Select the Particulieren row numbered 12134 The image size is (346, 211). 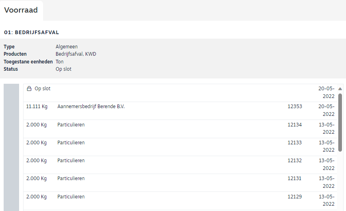point(71,125)
